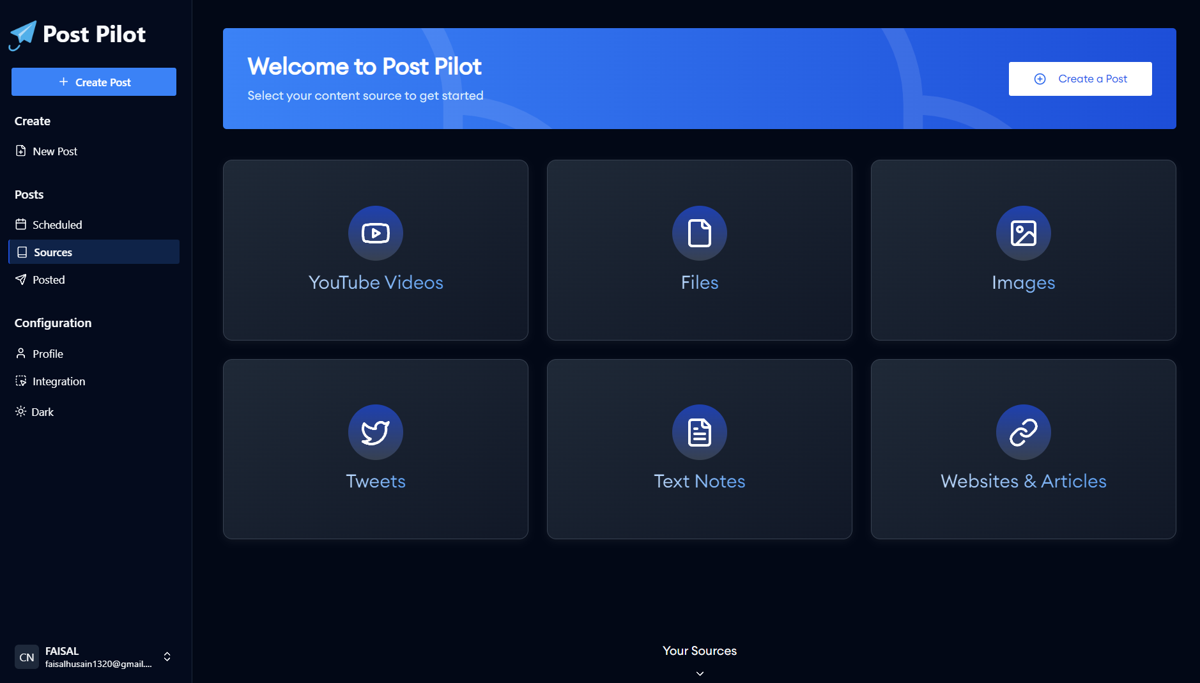Click the sun icon next to Dark
Viewport: 1200px width, 683px height.
[20, 411]
